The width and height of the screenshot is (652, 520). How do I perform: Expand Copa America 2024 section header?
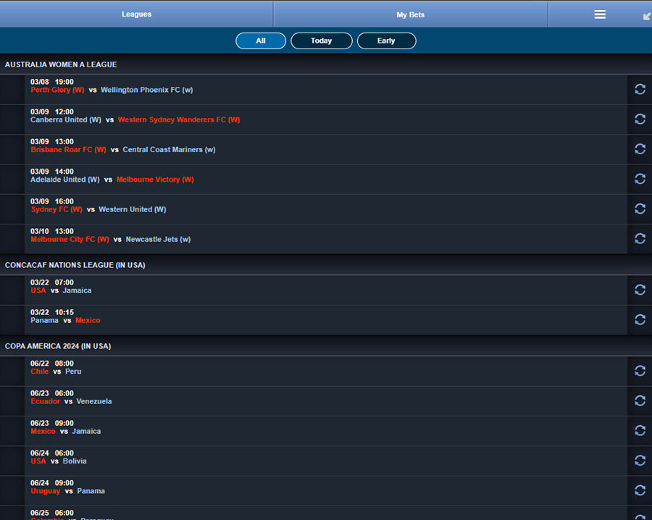point(58,346)
